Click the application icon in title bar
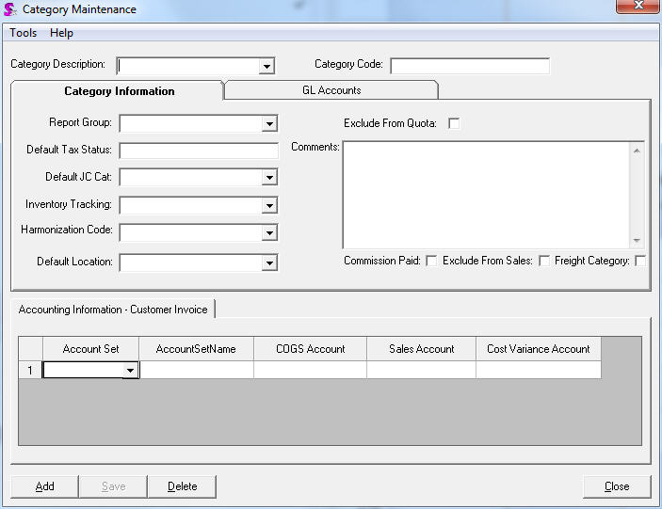Image resolution: width=662 pixels, height=509 pixels. pos(10,9)
